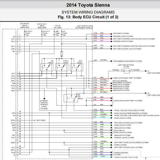
Task: Click the 'J/C D99' junction connector label
Action: pyautogui.click(x=126, y=67)
